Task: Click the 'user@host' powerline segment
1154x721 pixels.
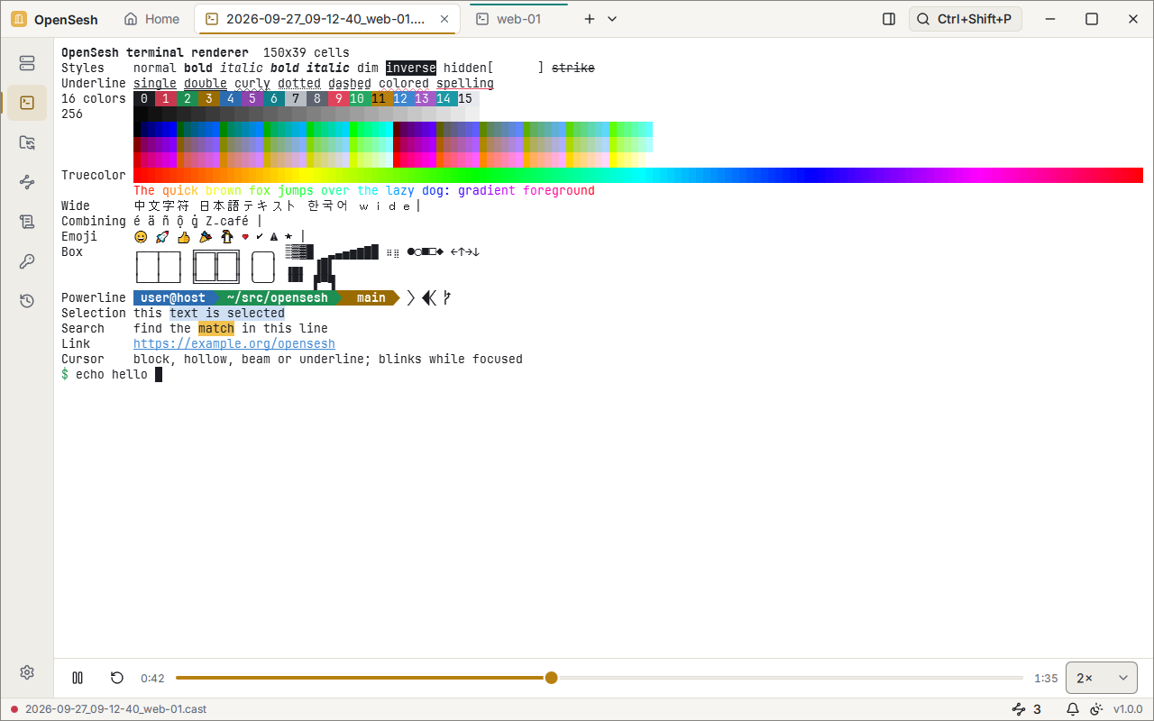Action: tap(173, 297)
